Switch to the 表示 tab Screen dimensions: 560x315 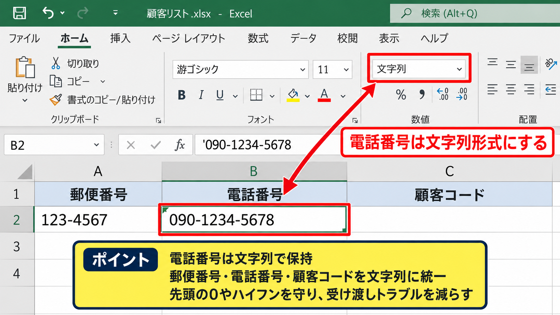pyautogui.click(x=389, y=38)
